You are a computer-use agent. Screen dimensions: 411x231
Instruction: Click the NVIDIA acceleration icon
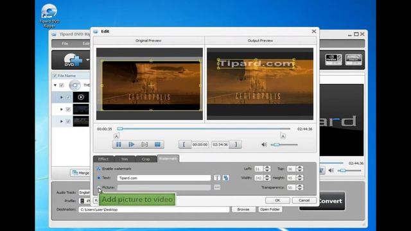click(333, 60)
